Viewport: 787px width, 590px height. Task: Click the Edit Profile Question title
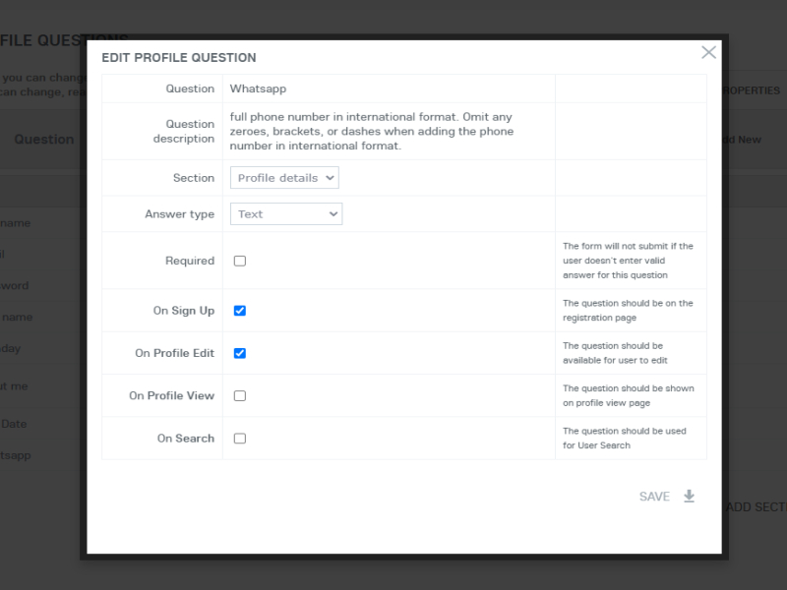pos(179,58)
